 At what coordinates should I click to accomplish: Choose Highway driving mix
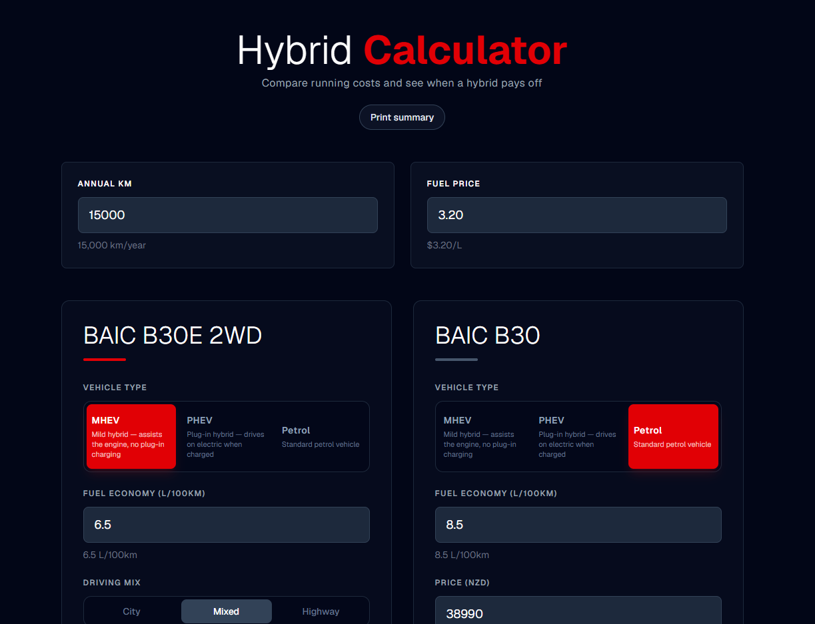point(321,611)
